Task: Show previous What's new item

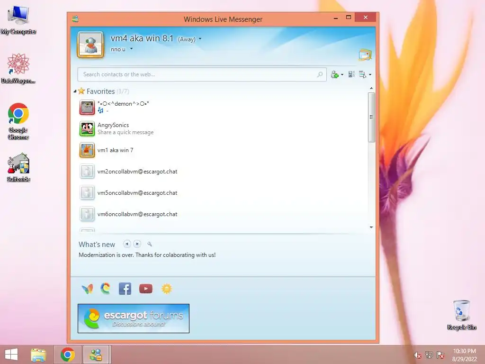Action: coord(126,244)
